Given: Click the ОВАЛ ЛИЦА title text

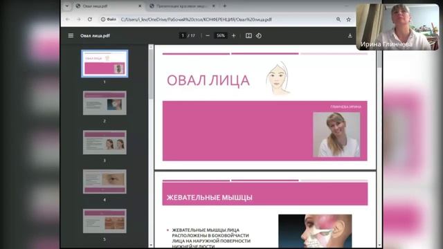Looking at the screenshot, I should click(208, 81).
